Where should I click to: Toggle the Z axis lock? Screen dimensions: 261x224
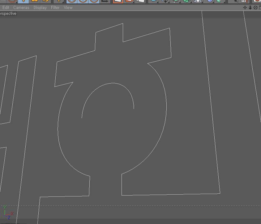tap(94, 1)
